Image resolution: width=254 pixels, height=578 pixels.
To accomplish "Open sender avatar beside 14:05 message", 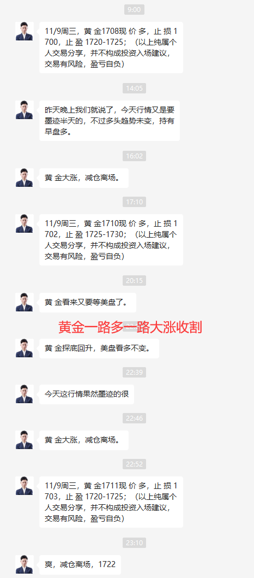I will [25, 110].
